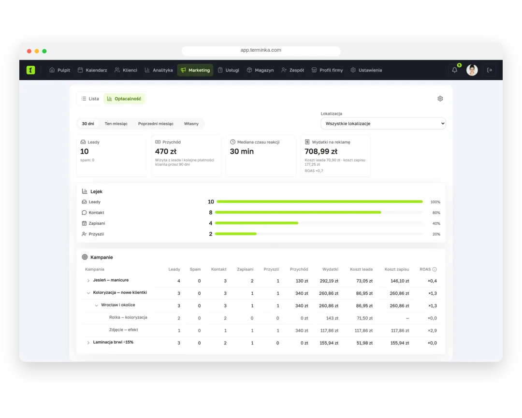
Task: Select the Poprzedni miesiąc range
Action: tap(156, 124)
